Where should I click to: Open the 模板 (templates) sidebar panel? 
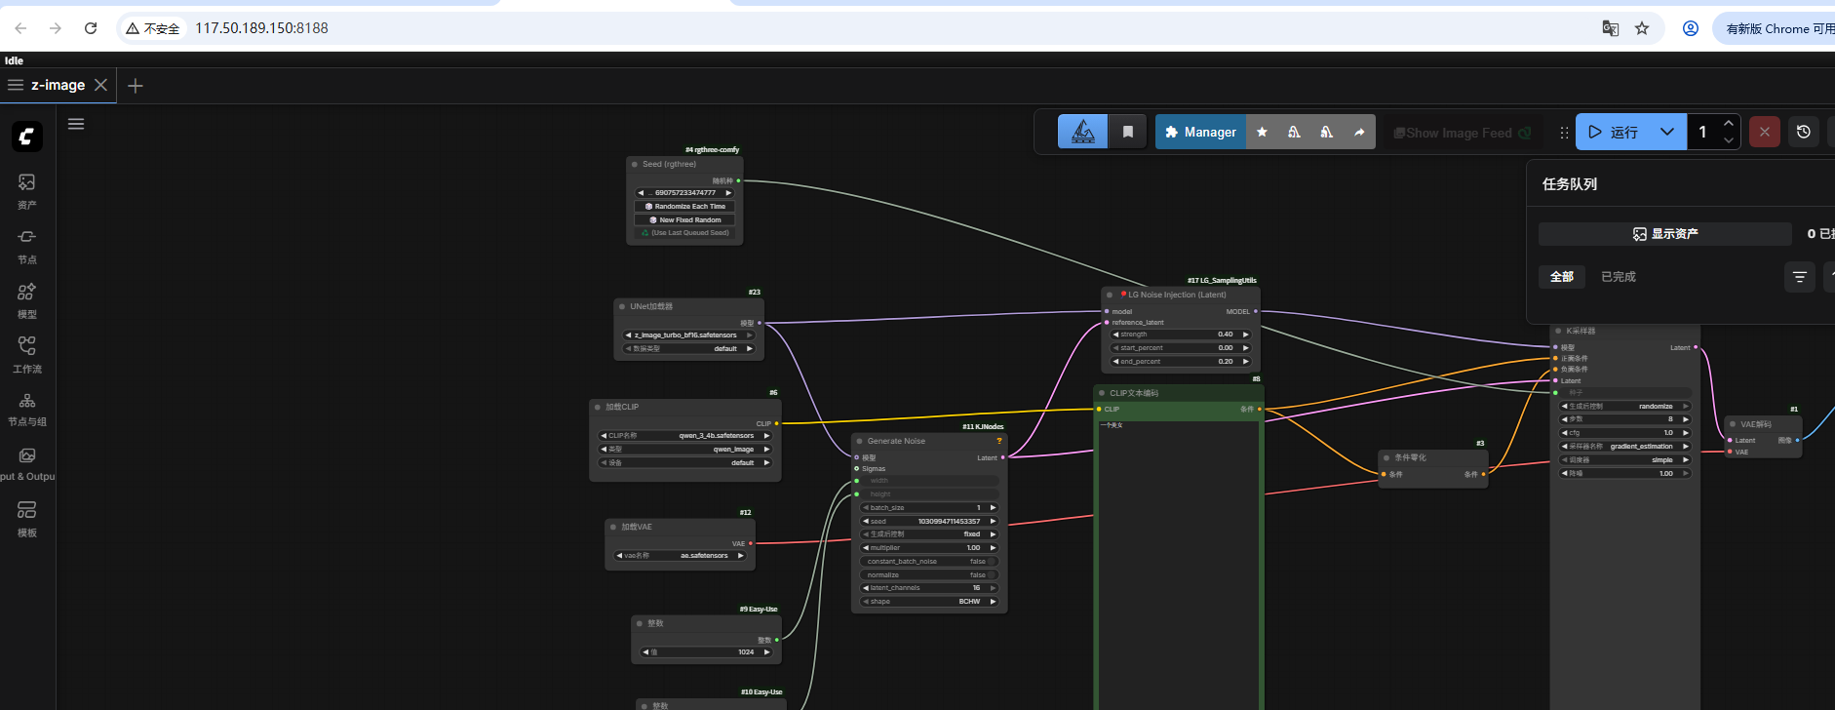27,519
